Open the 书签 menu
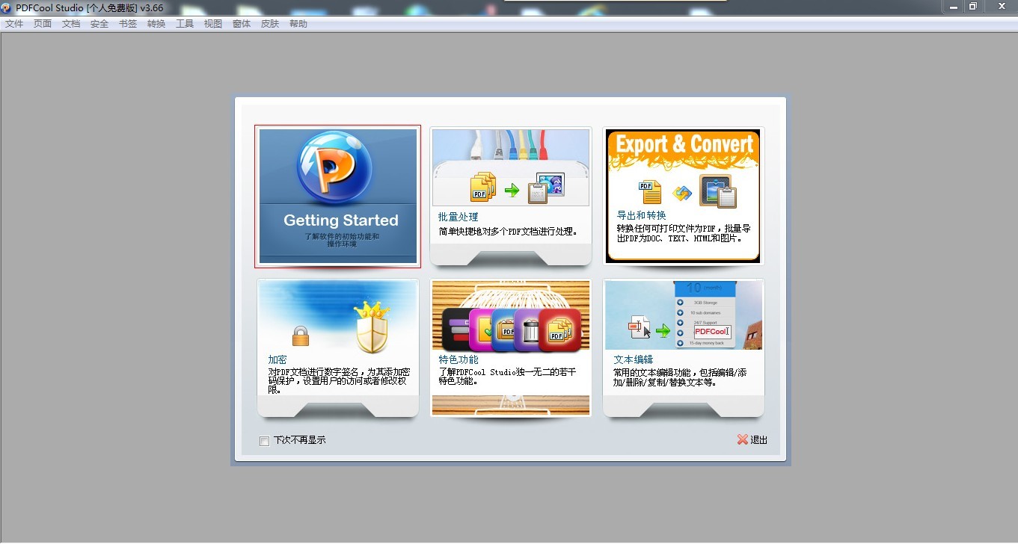1018x544 pixels. 128,24
